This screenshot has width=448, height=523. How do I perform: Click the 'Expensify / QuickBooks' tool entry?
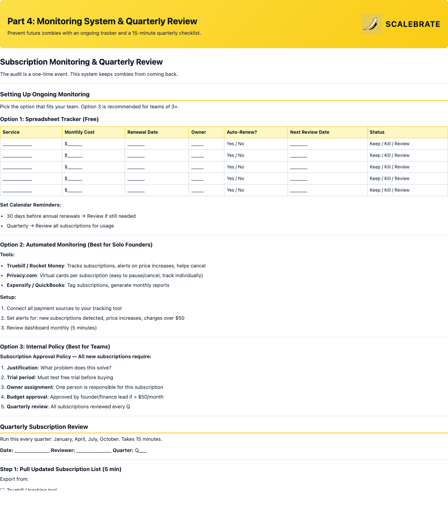point(88,285)
